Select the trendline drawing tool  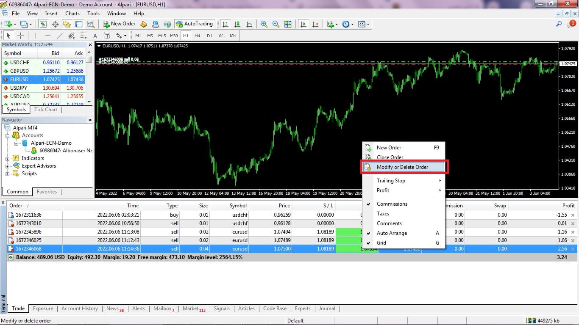pyautogui.click(x=60, y=36)
